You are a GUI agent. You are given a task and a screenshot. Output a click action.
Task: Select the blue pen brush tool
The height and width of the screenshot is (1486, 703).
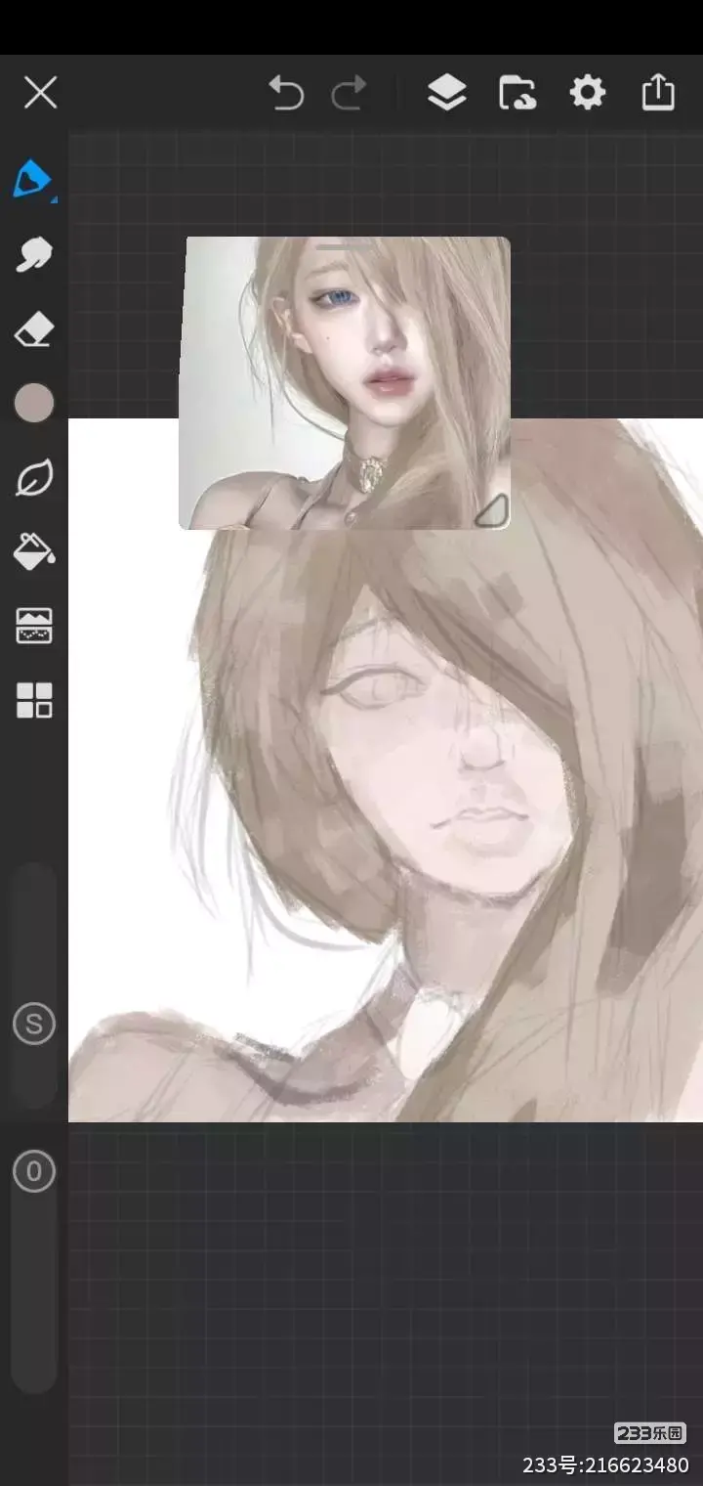[x=33, y=180]
